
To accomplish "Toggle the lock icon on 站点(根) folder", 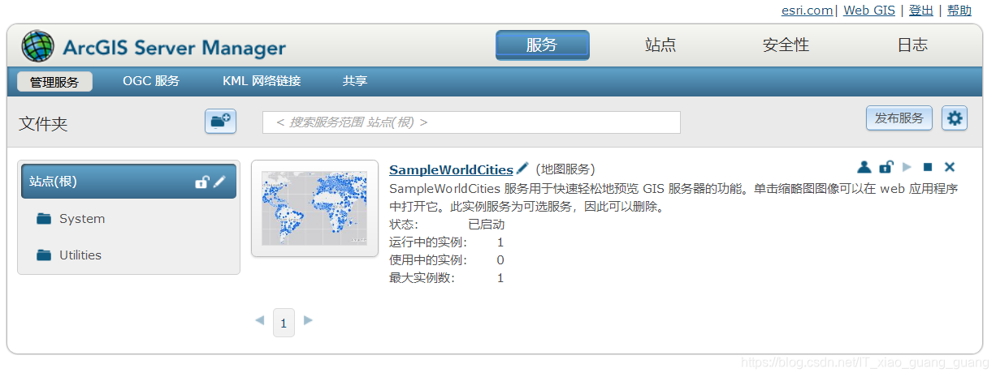I will pos(202,182).
